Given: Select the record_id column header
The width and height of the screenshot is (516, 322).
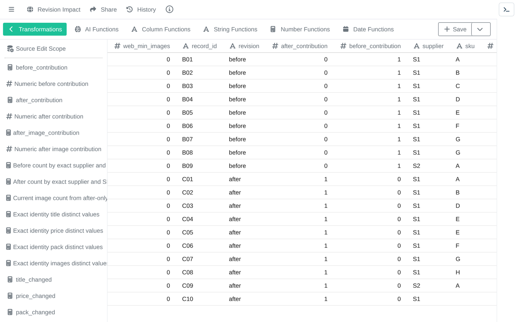Looking at the screenshot, I should (200, 46).
